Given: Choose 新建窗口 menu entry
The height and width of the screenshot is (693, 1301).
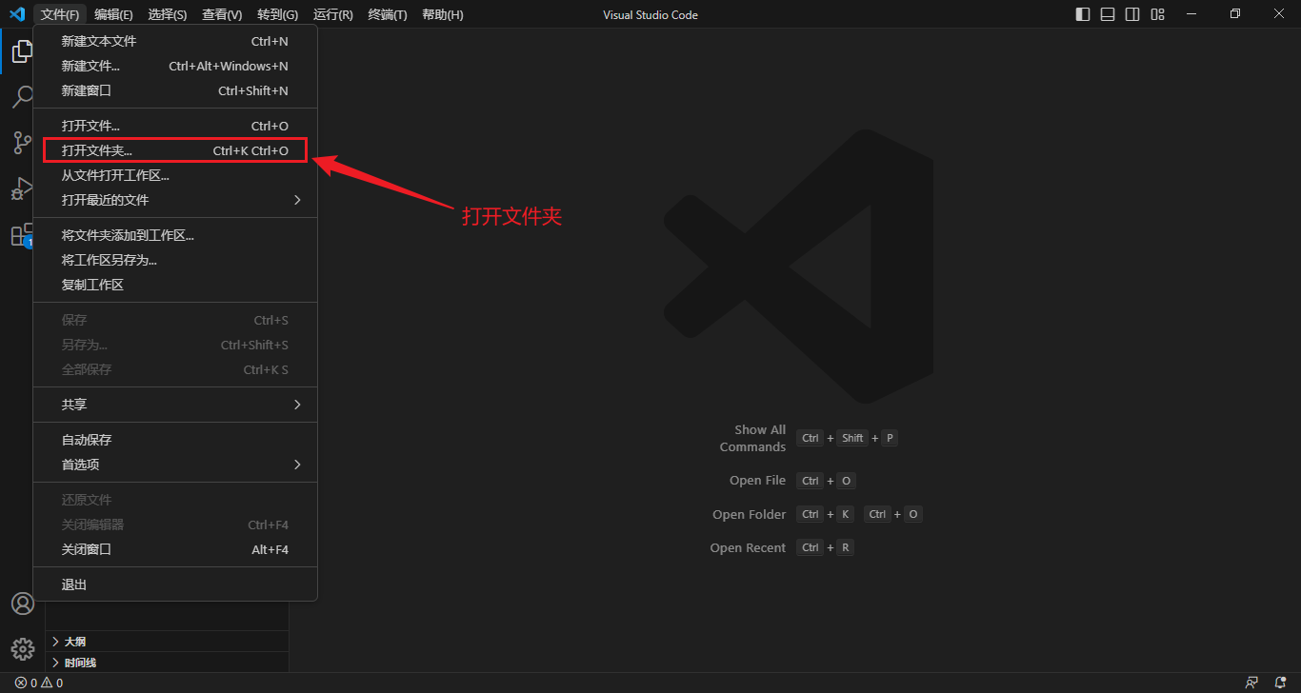Looking at the screenshot, I should [175, 90].
